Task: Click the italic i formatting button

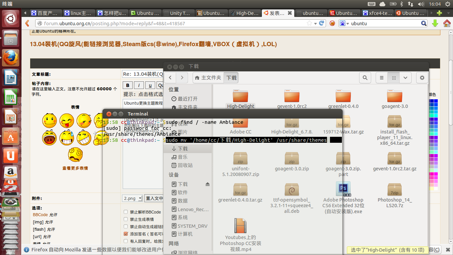Action: 139,85
